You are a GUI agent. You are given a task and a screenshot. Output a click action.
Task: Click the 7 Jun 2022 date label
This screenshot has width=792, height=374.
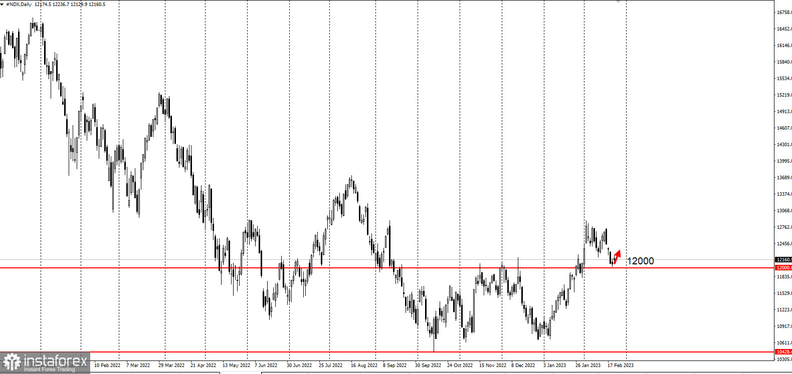(266, 365)
